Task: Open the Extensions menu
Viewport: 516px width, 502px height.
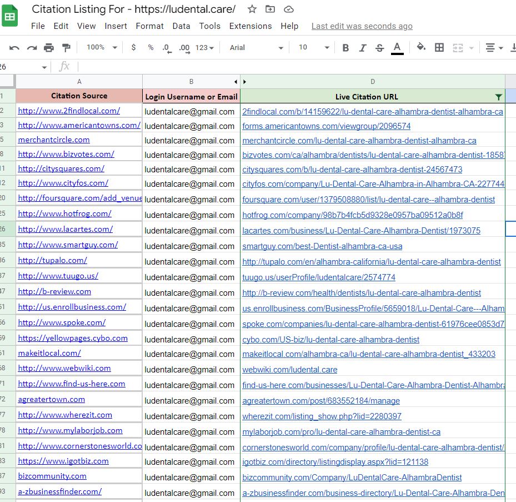Action: (251, 26)
